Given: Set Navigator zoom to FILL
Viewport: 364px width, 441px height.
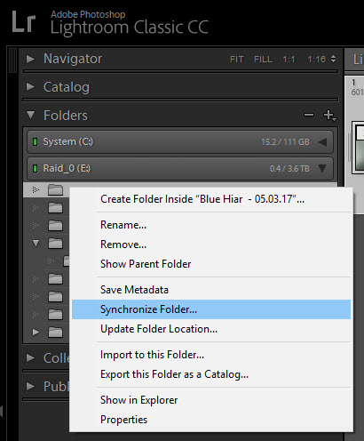Looking at the screenshot, I should click(263, 60).
